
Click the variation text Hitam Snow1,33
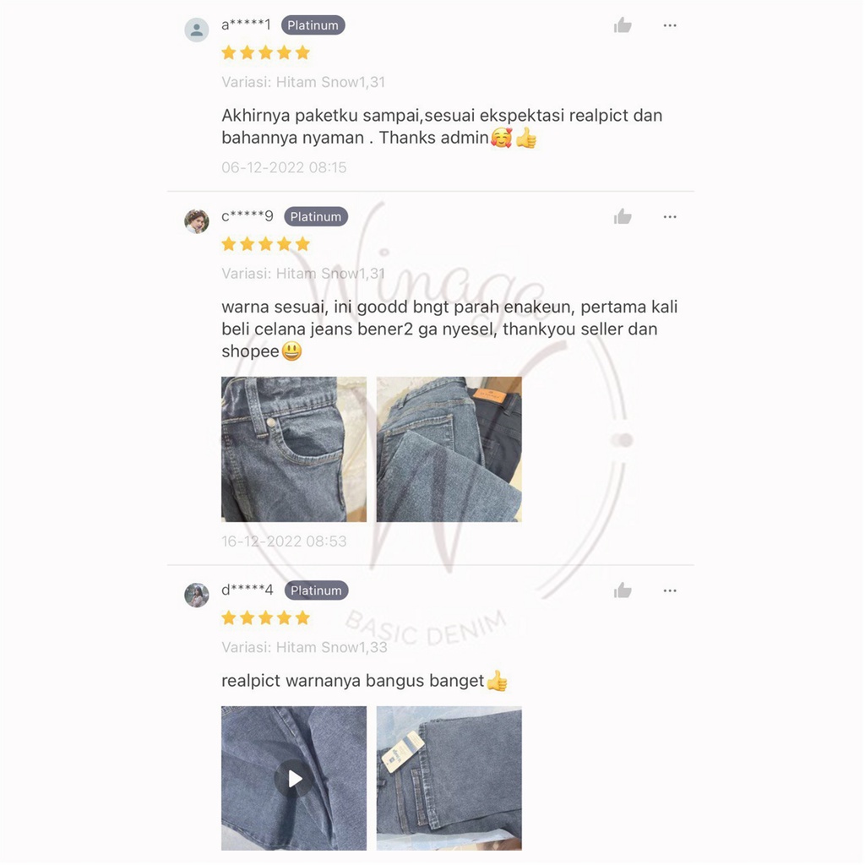coord(331,647)
